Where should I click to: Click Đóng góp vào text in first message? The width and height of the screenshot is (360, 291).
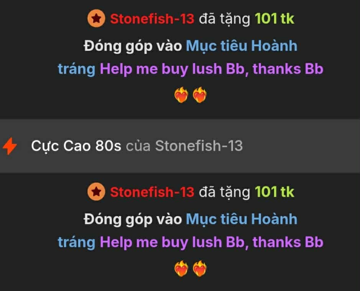pos(133,46)
